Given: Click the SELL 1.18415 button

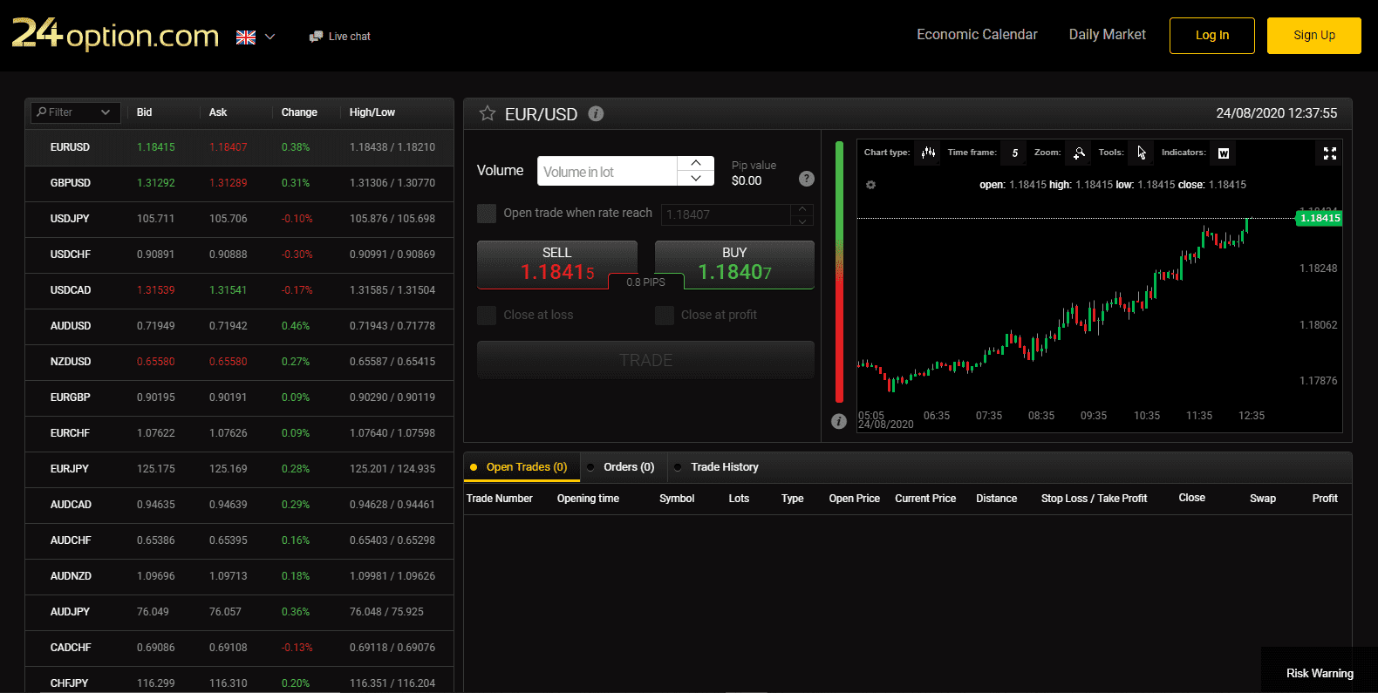Looking at the screenshot, I should pyautogui.click(x=557, y=265).
